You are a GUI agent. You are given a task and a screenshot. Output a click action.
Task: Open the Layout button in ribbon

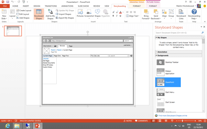click(x=12, y=14)
